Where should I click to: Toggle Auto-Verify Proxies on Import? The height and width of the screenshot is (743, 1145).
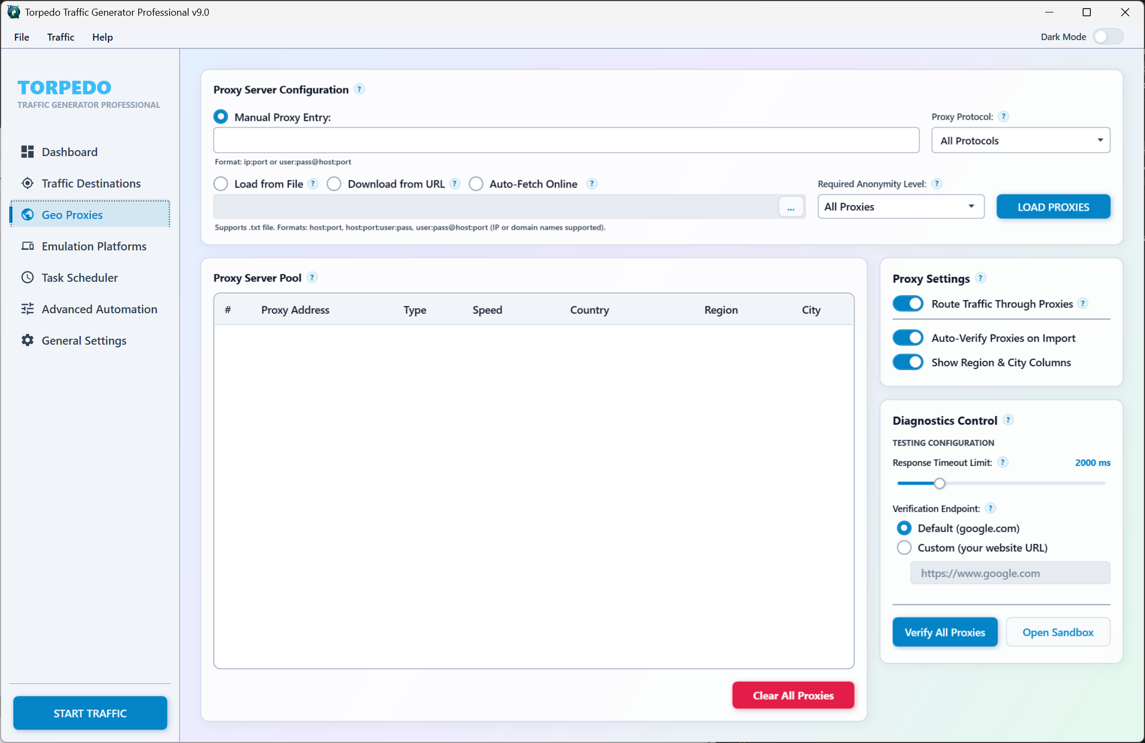tap(908, 338)
